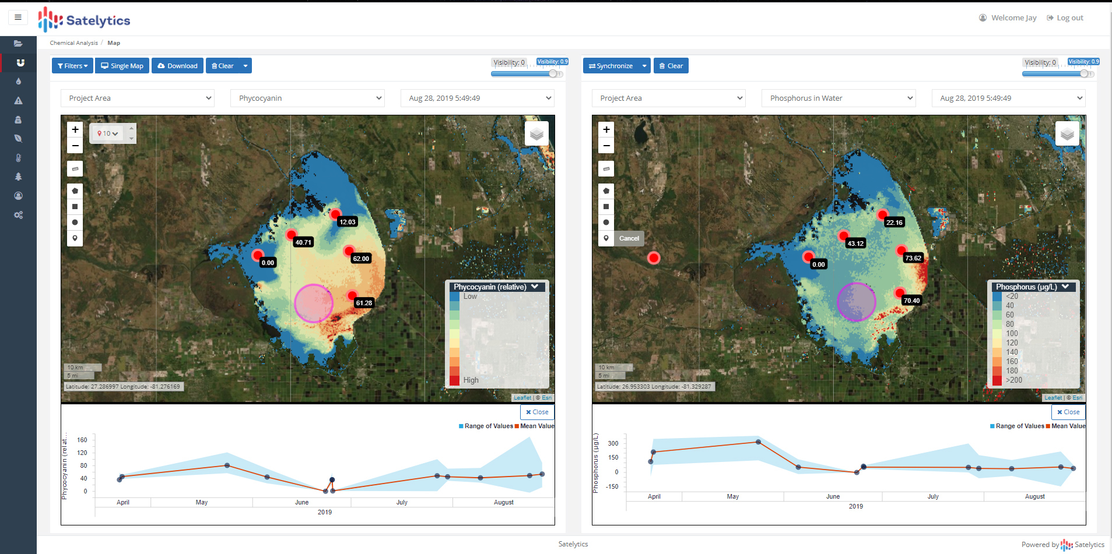Click the Log out link
This screenshot has height=554, width=1112.
pos(1065,18)
